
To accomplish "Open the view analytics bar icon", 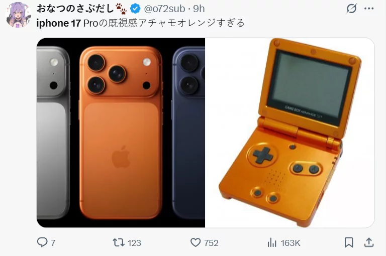I will pos(272,243).
